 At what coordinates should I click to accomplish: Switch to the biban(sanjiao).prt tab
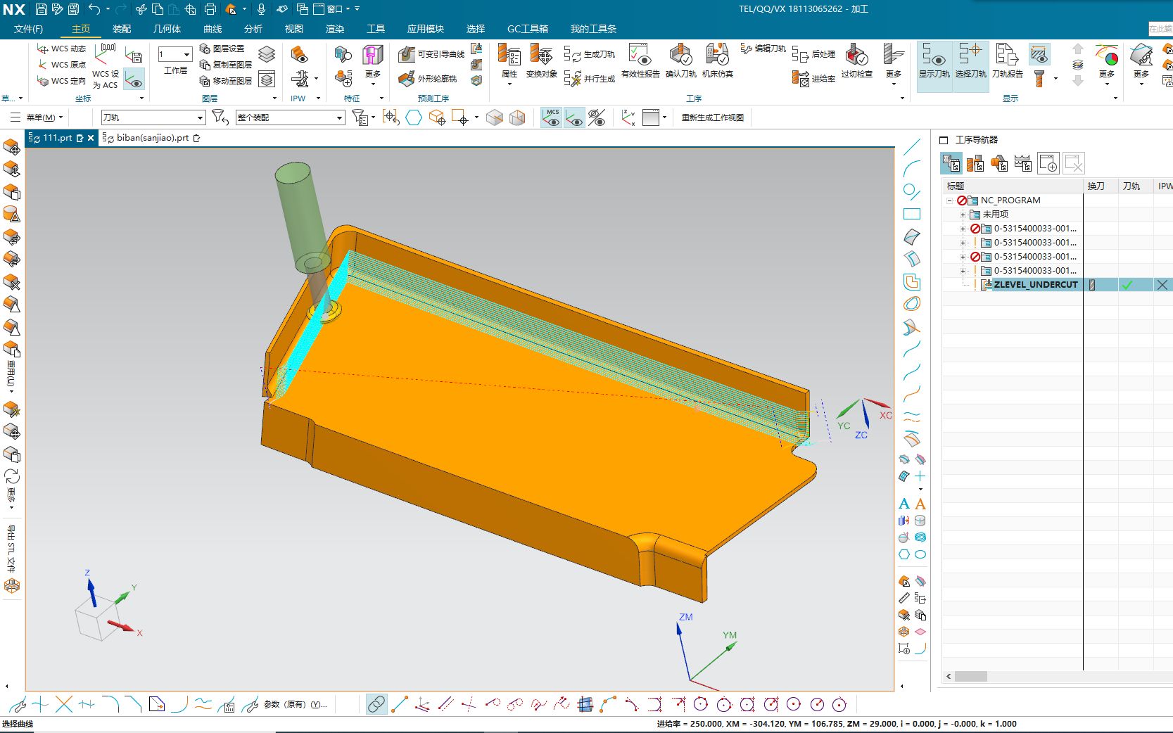tap(152, 138)
